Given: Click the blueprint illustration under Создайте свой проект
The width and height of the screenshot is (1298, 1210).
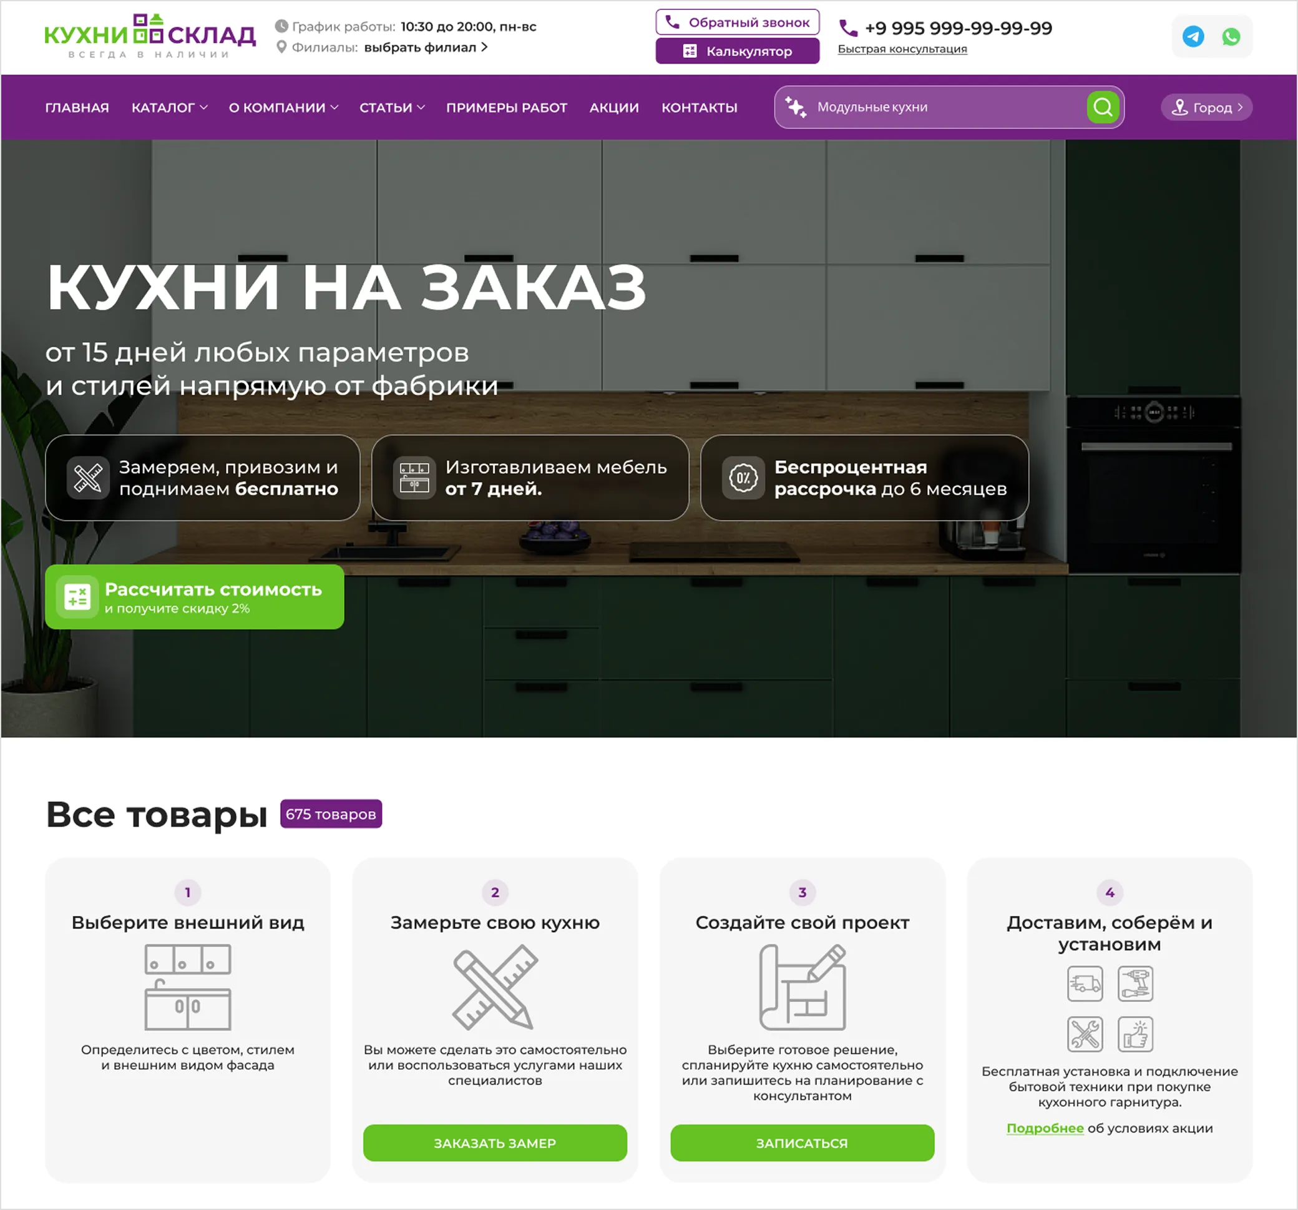Looking at the screenshot, I should tap(803, 987).
